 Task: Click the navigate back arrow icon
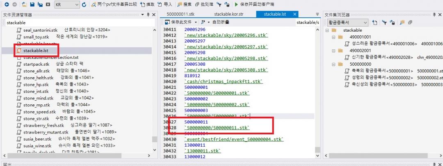coord(7,5)
